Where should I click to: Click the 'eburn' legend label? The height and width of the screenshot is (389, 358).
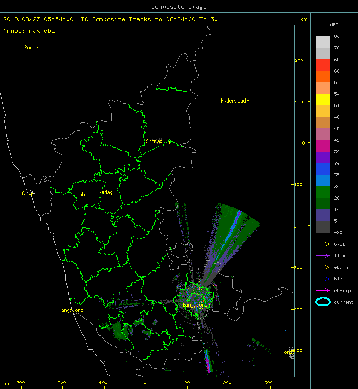341,267
